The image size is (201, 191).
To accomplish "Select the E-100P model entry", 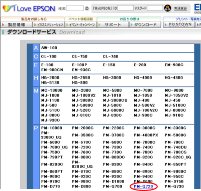I will tap(80, 65).
